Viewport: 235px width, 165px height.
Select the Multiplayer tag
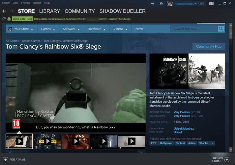coord(166,143)
